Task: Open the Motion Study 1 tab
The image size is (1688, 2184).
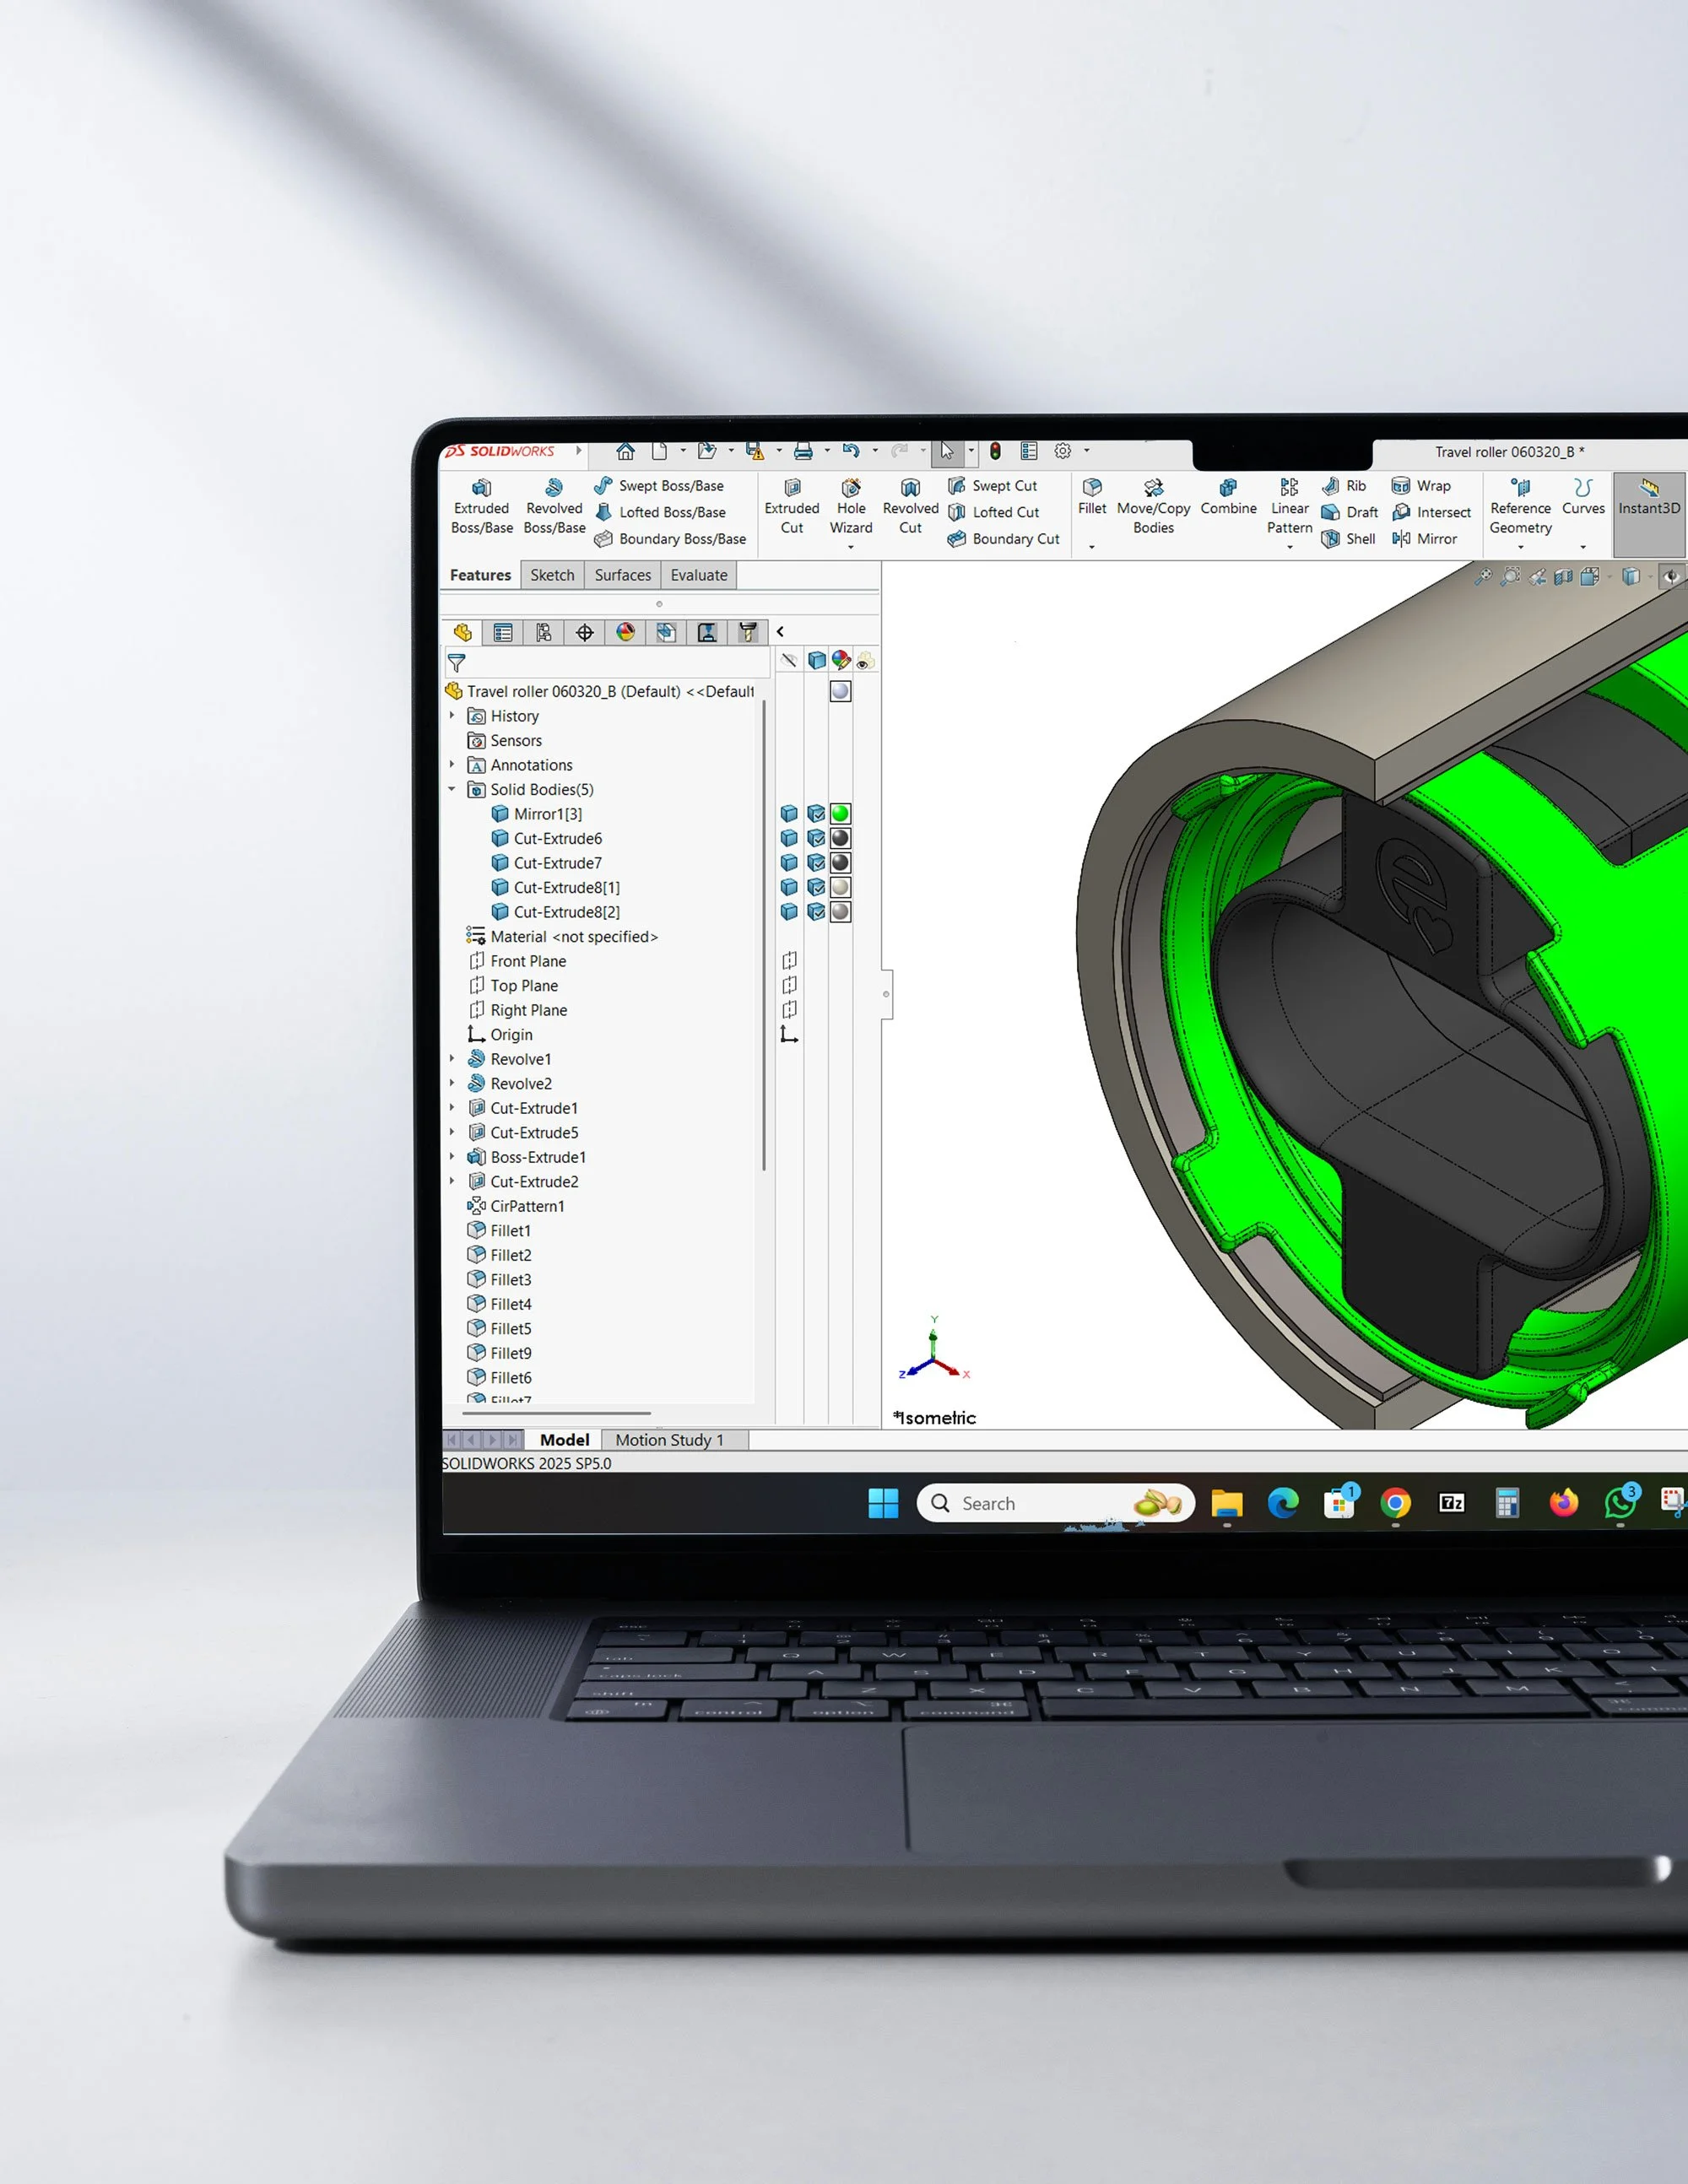Action: [x=669, y=1440]
